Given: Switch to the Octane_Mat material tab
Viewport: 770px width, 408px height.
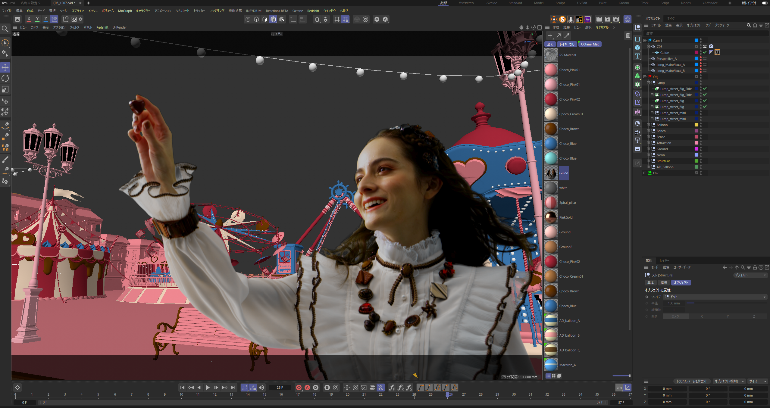Looking at the screenshot, I should [x=590, y=44].
